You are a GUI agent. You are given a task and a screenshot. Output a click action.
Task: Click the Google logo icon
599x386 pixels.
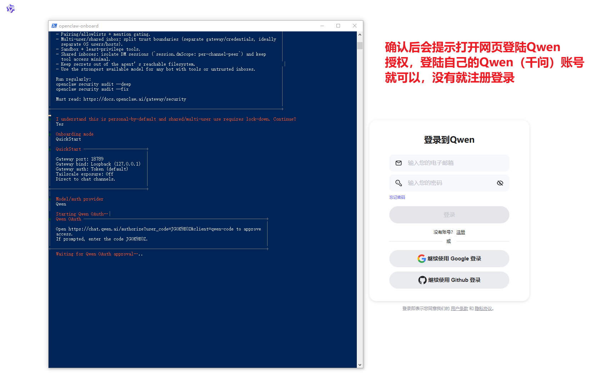(x=421, y=259)
